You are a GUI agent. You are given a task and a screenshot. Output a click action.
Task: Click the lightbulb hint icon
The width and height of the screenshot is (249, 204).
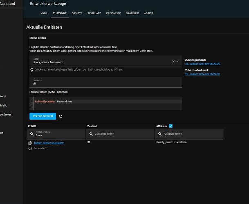click(x=32, y=70)
